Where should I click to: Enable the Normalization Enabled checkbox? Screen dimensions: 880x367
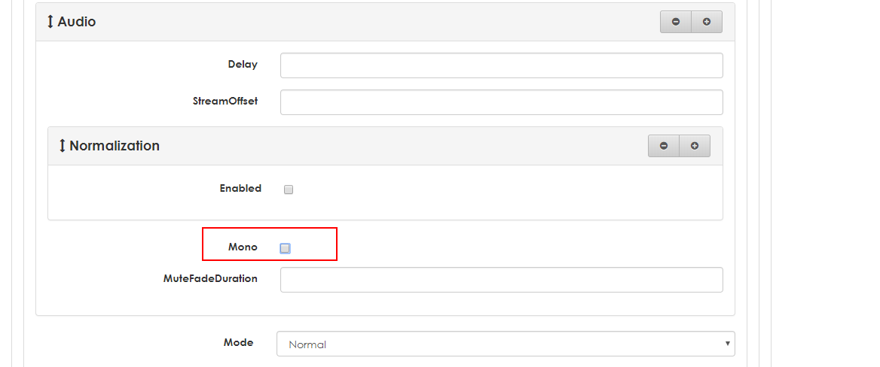pyautogui.click(x=289, y=190)
